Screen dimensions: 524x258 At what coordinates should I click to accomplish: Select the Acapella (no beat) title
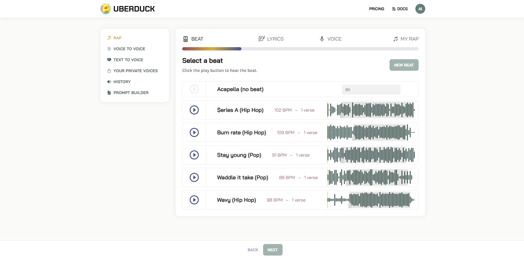[x=240, y=89]
